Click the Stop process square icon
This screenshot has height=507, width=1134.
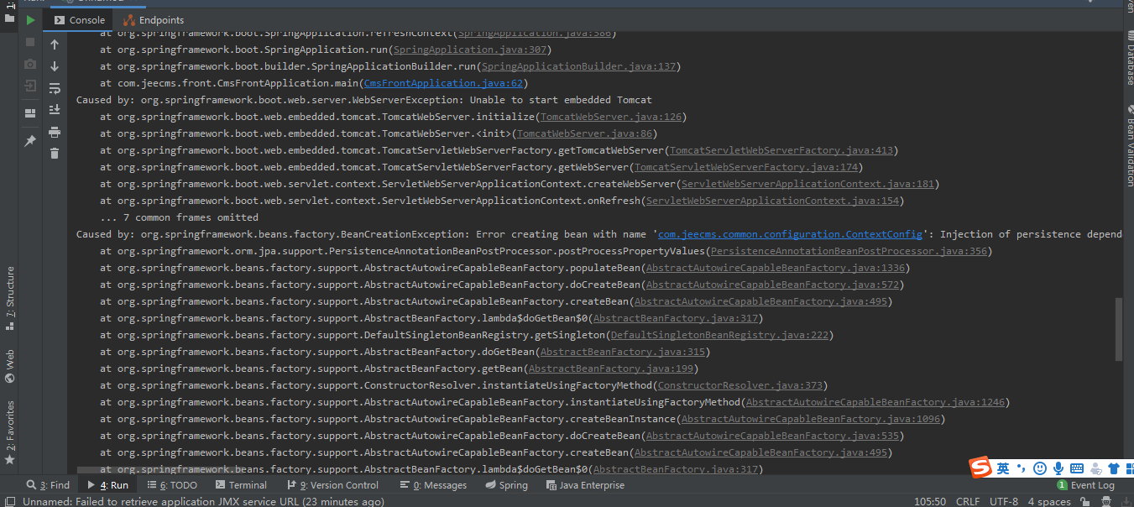coord(30,41)
